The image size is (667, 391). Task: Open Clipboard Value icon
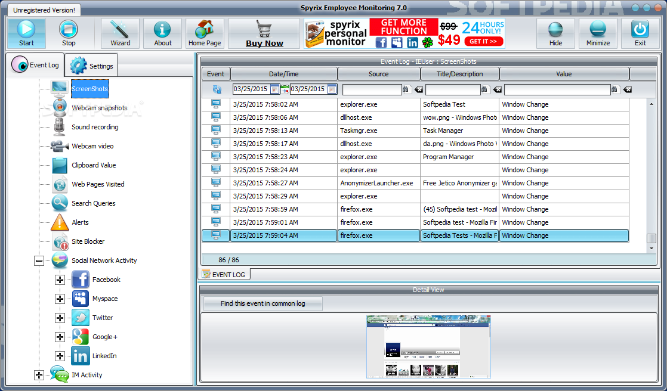(60, 165)
